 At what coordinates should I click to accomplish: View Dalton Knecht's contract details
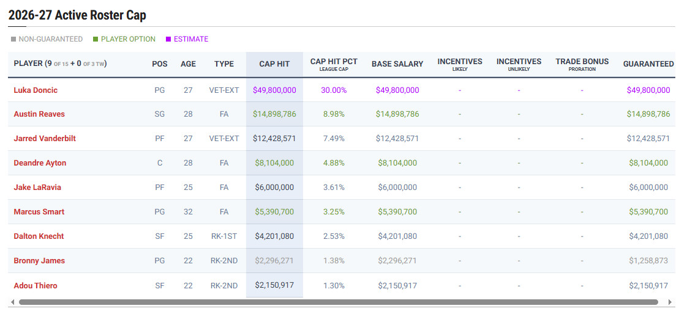(39, 236)
